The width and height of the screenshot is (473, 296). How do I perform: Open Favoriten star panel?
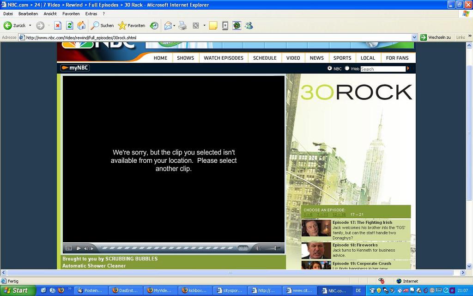(132, 26)
